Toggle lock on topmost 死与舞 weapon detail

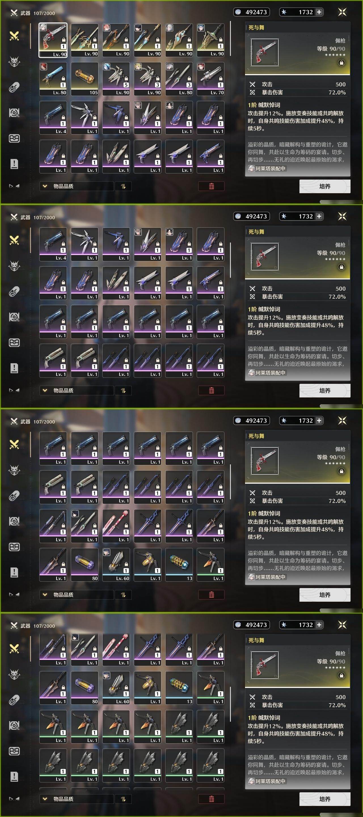(x=341, y=63)
